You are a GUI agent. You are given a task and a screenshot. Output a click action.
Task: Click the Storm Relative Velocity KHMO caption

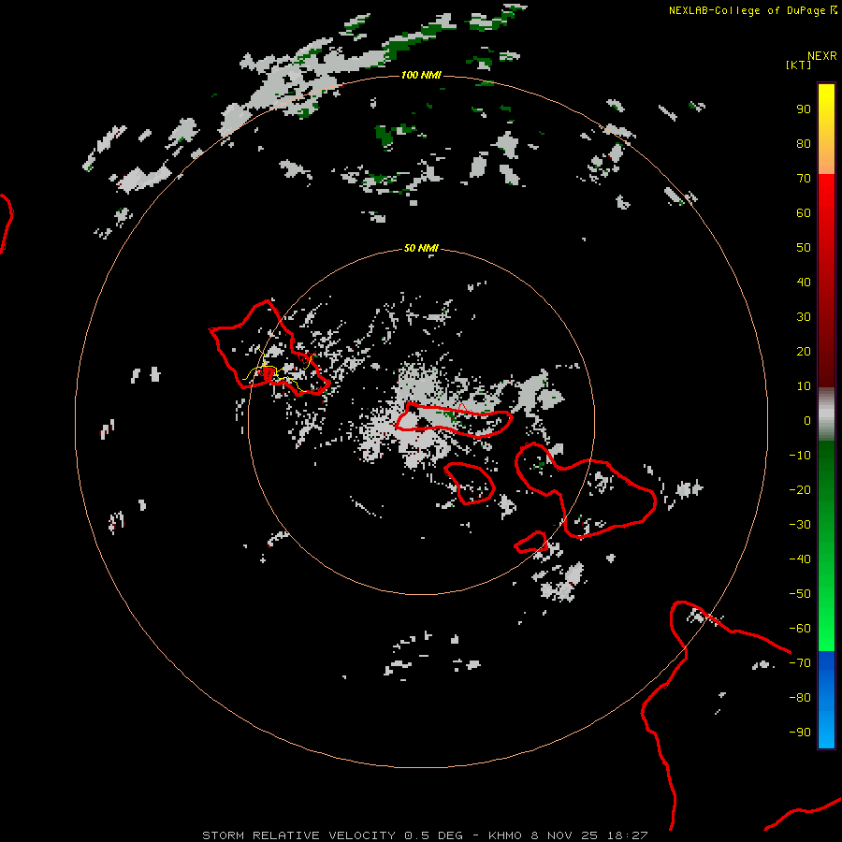(x=425, y=835)
